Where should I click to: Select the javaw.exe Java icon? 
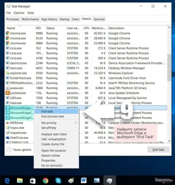click(x=7, y=88)
